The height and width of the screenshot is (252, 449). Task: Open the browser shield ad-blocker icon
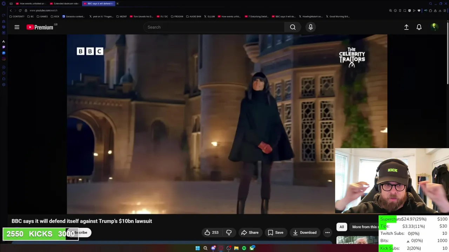click(409, 10)
